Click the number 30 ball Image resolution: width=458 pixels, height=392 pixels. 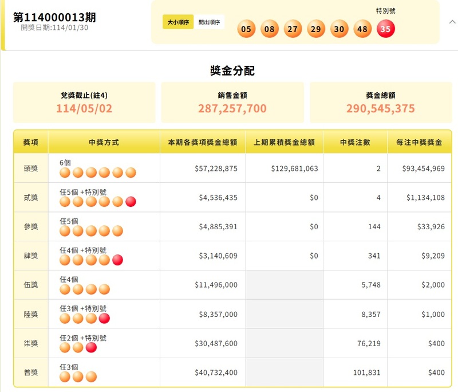click(x=339, y=29)
